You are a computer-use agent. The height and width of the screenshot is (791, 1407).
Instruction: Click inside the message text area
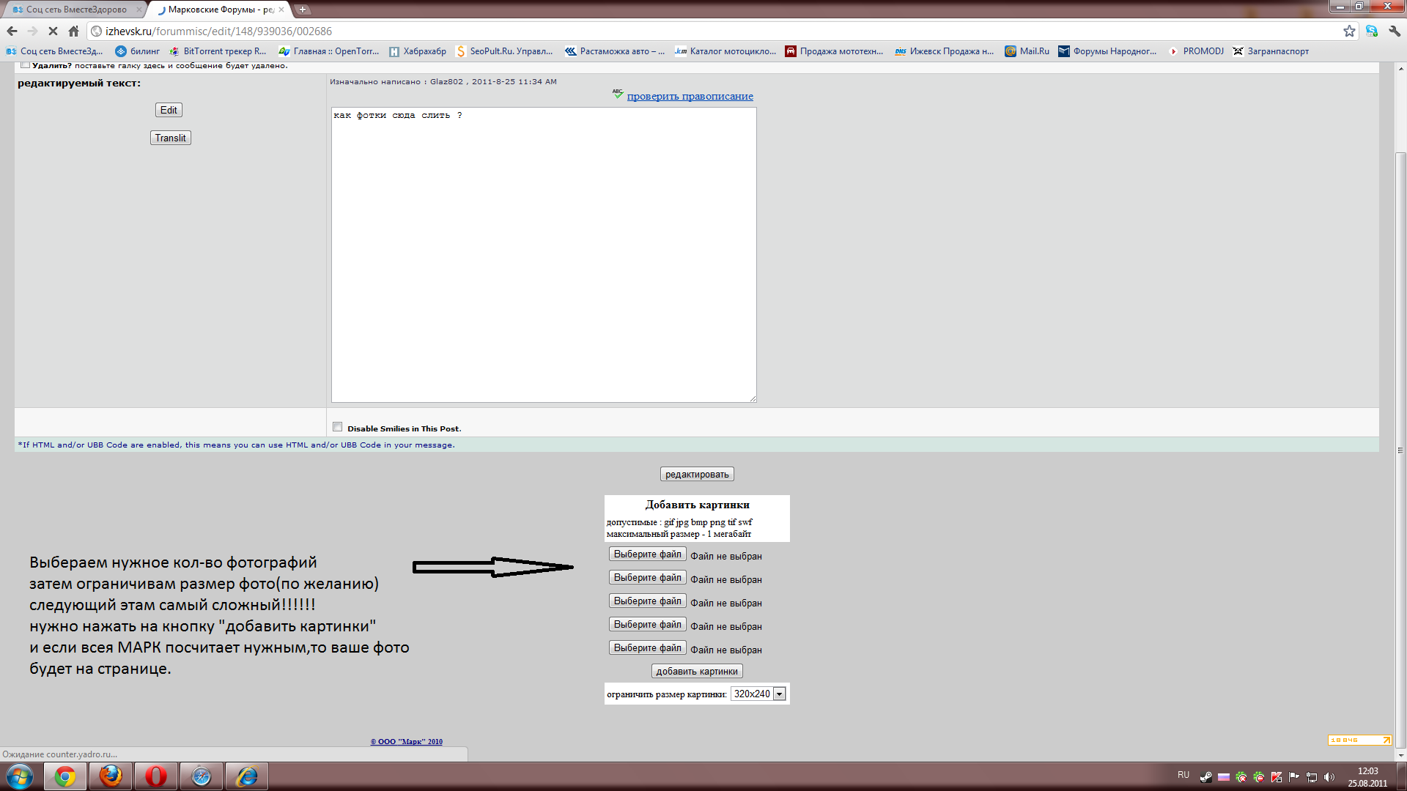[543, 256]
